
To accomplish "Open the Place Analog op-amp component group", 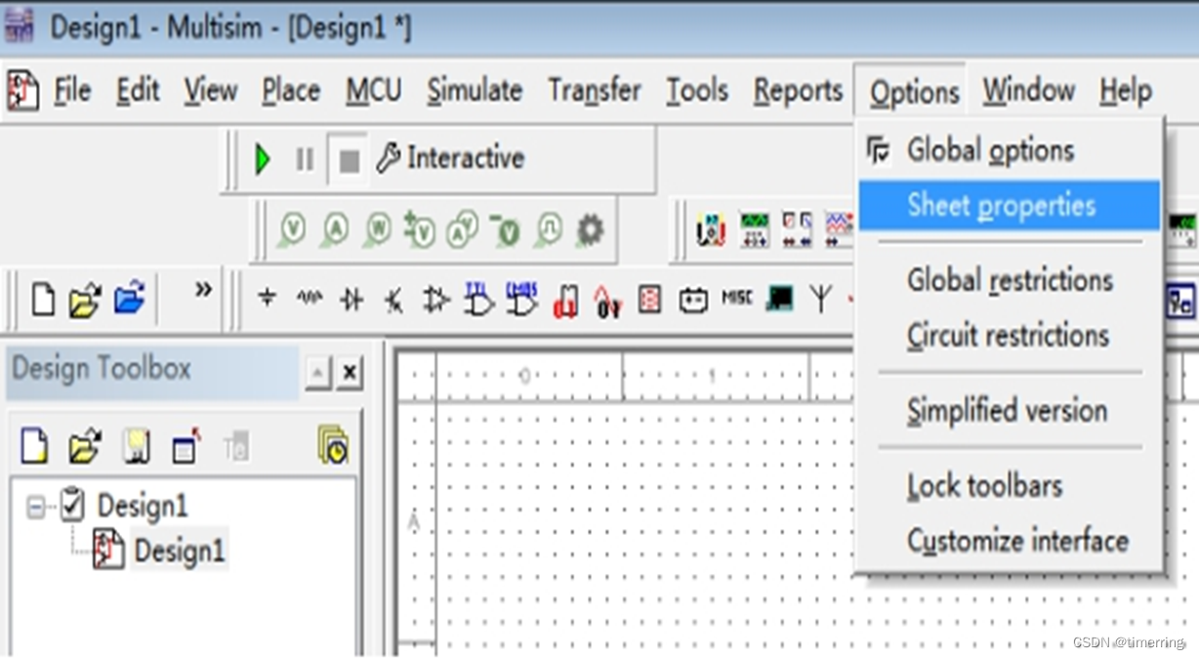I will [x=435, y=300].
